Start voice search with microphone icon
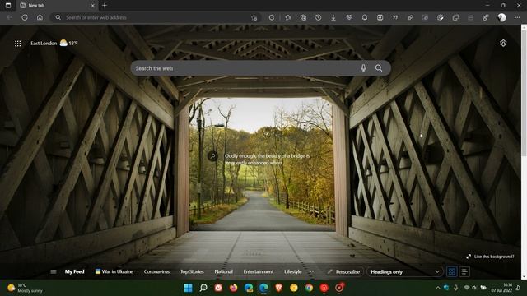The height and width of the screenshot is (296, 527). tap(363, 68)
